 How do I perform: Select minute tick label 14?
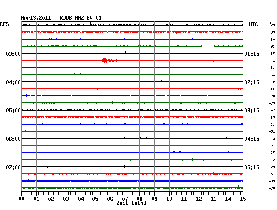tap(228, 199)
